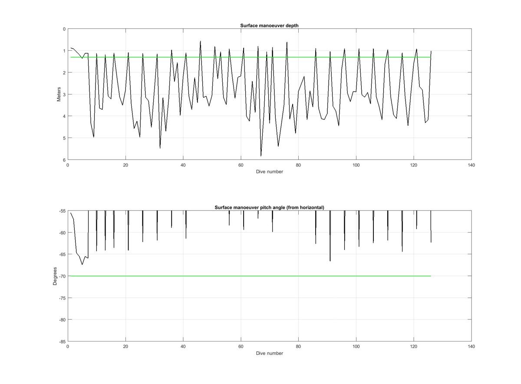
Task: Select the '-65' tick on pitch plot
Action: click(x=62, y=254)
